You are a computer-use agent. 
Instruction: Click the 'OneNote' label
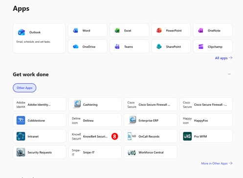click(x=214, y=30)
